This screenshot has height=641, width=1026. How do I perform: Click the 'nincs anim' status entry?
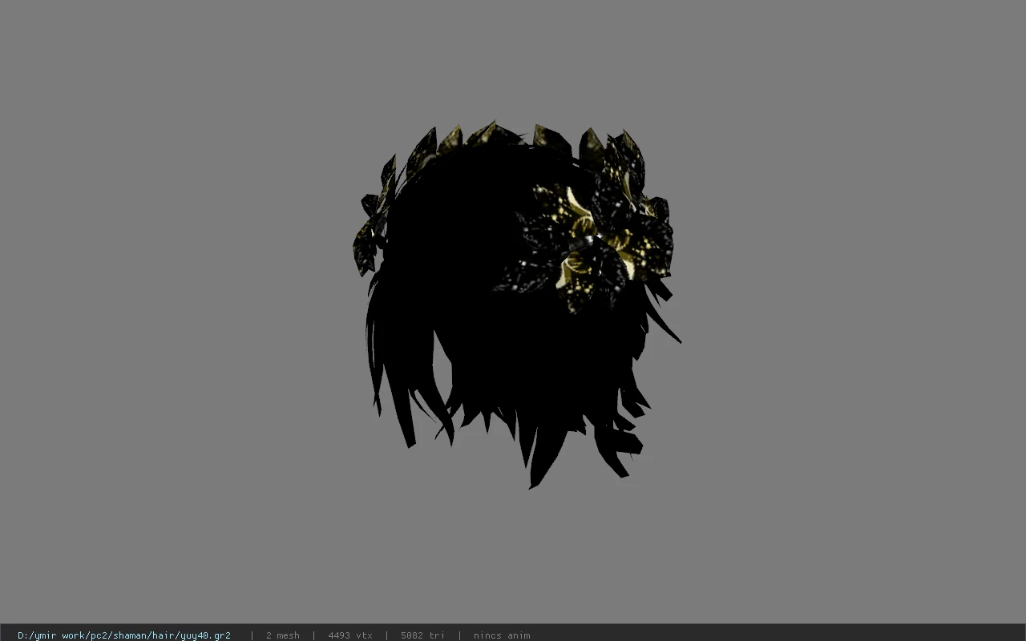pyautogui.click(x=502, y=635)
